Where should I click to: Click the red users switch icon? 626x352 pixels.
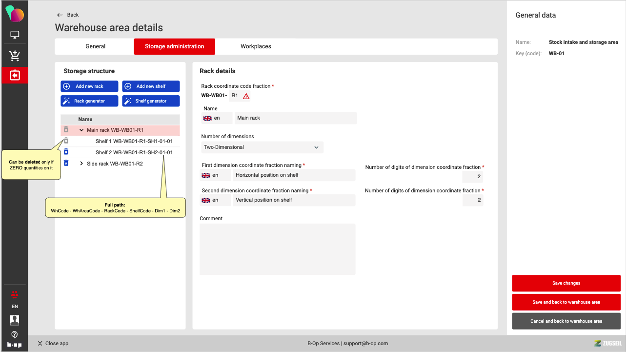pyautogui.click(x=15, y=294)
